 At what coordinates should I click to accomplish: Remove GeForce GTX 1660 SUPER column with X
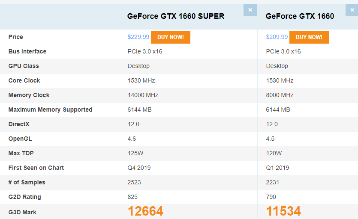250,10
